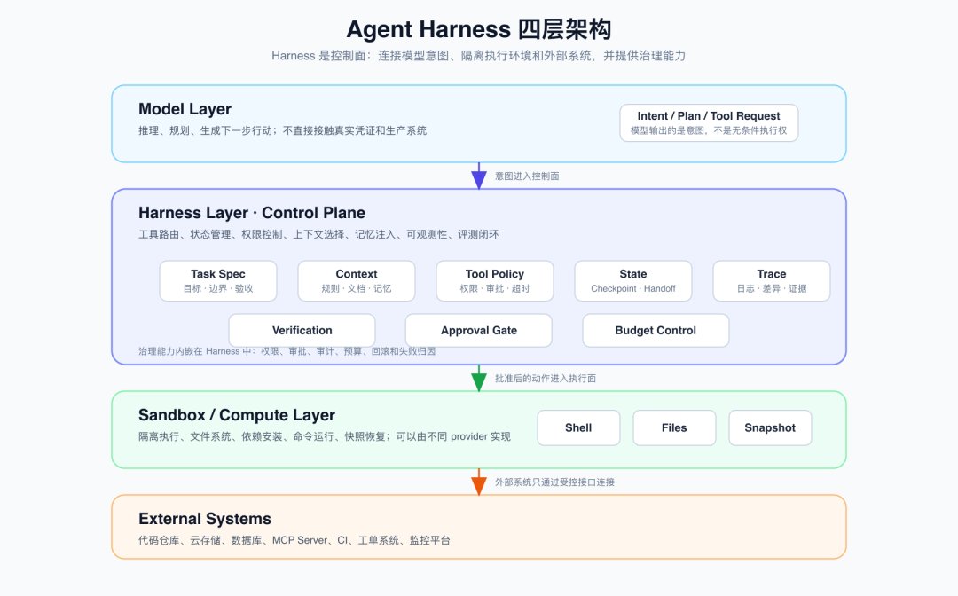Click the 'External Systems' heading
The image size is (958, 596).
point(205,519)
